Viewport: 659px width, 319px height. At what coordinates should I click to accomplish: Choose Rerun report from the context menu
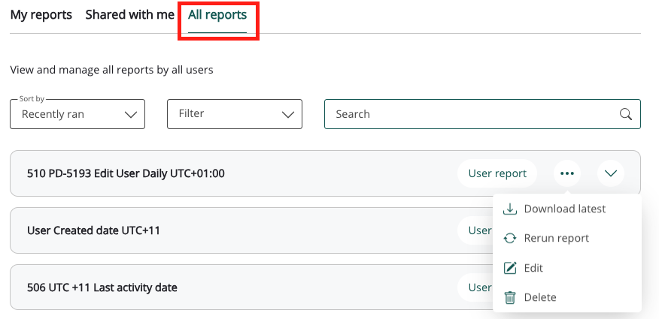click(x=557, y=238)
